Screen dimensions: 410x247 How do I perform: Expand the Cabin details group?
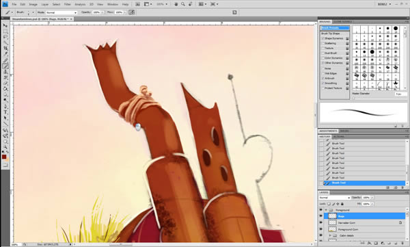[330, 235]
